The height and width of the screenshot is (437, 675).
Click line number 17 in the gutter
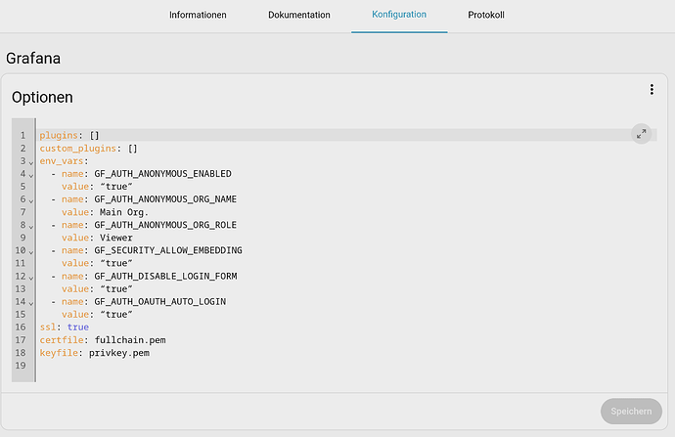point(21,340)
